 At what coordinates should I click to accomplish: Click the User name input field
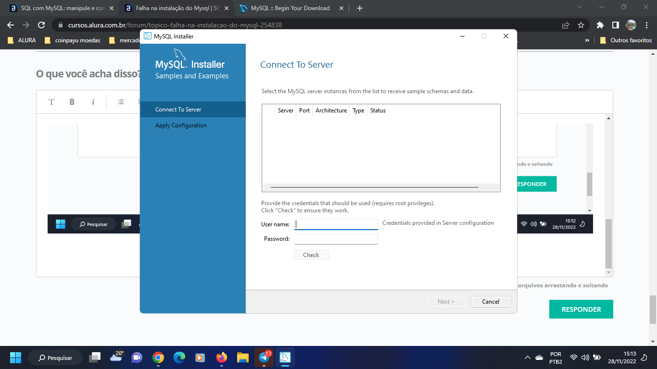[x=336, y=224]
